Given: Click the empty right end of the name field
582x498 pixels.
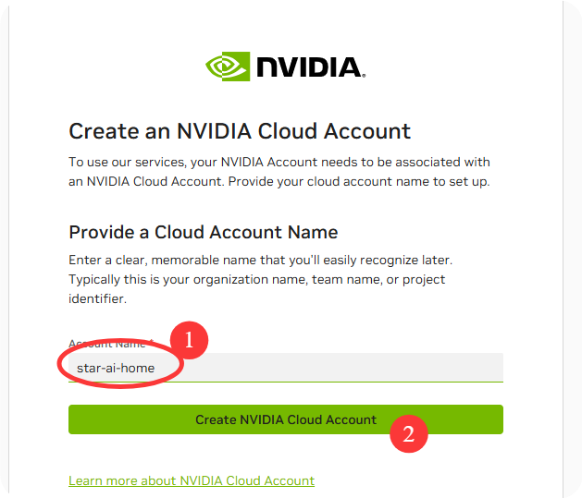Looking at the screenshot, I should [x=463, y=368].
